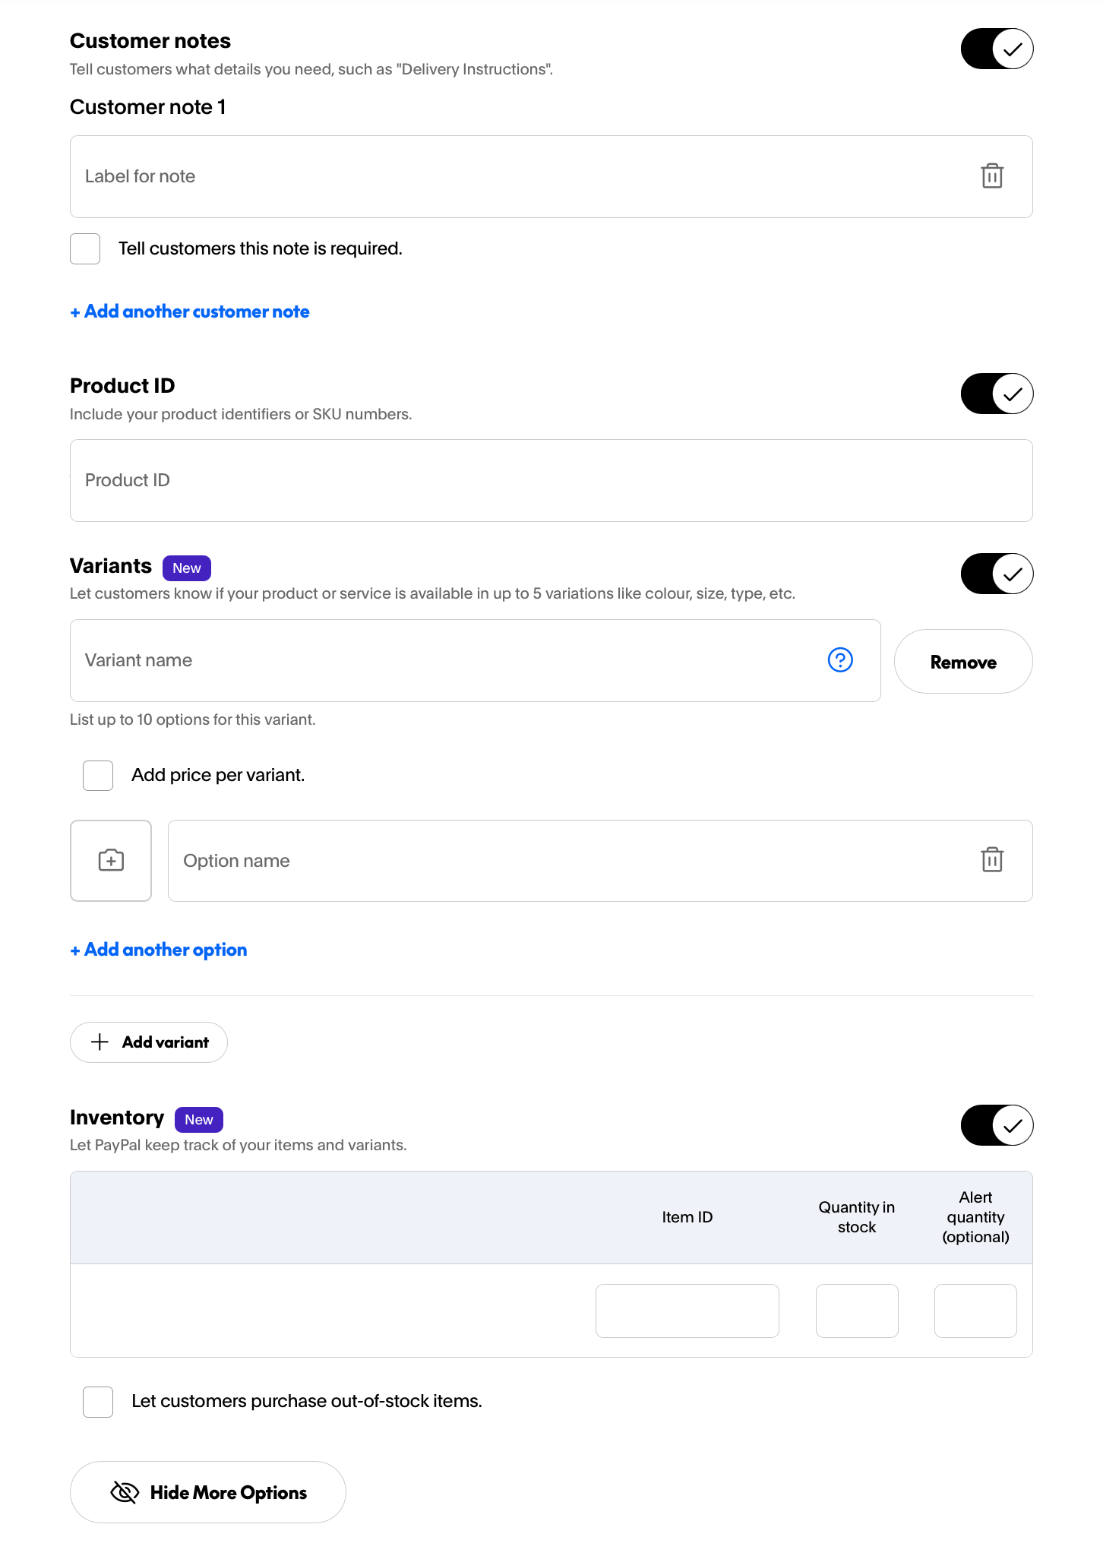Add an option image via camera icon
Image resolution: width=1103 pixels, height=1559 pixels.
pos(111,860)
